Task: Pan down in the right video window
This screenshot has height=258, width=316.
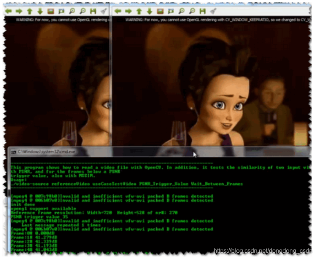Action: [149, 11]
